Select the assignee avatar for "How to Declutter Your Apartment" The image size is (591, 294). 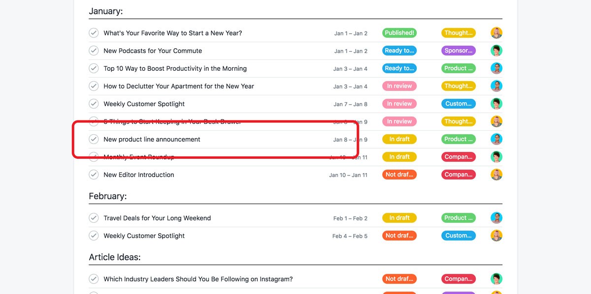point(496,86)
